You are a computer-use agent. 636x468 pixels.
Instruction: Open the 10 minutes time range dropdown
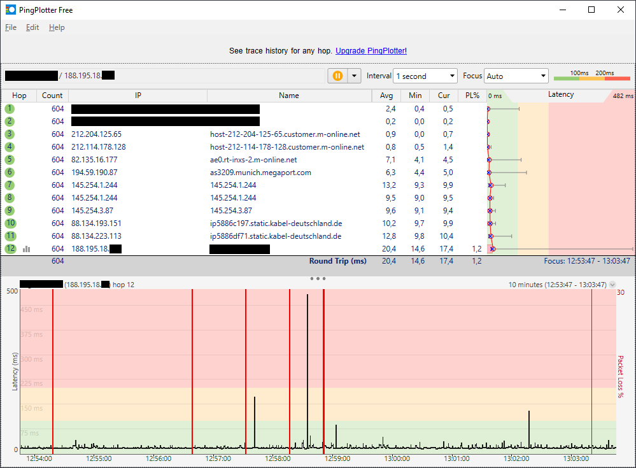click(611, 285)
